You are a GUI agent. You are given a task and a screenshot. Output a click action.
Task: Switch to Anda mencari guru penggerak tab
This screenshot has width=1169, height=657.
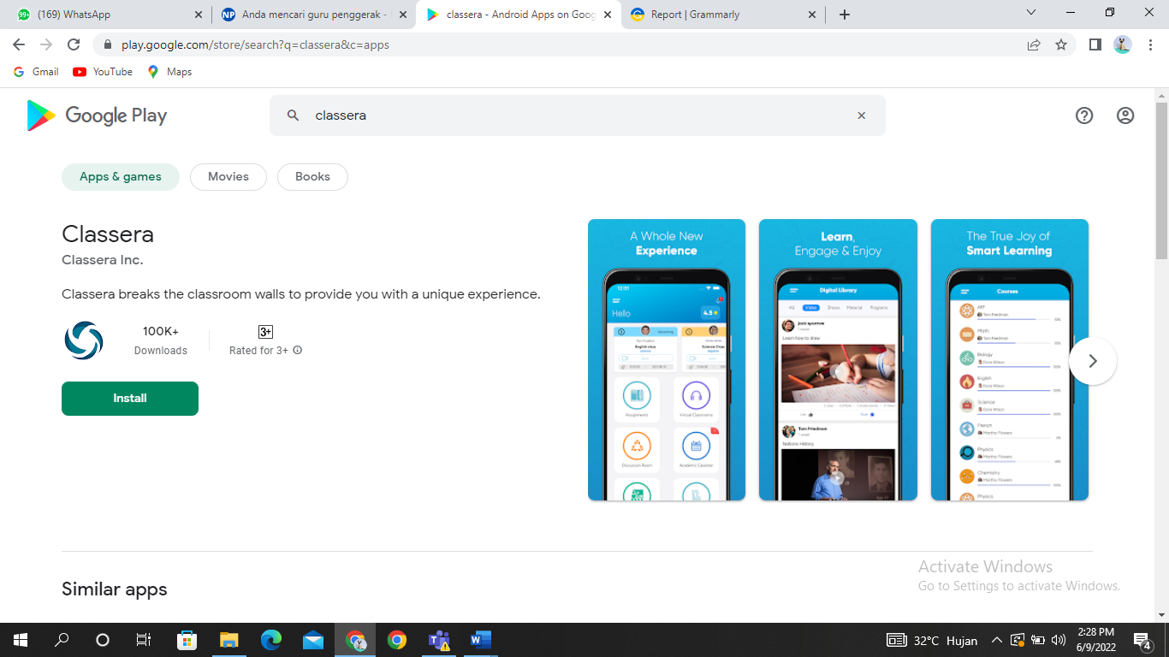(313, 15)
